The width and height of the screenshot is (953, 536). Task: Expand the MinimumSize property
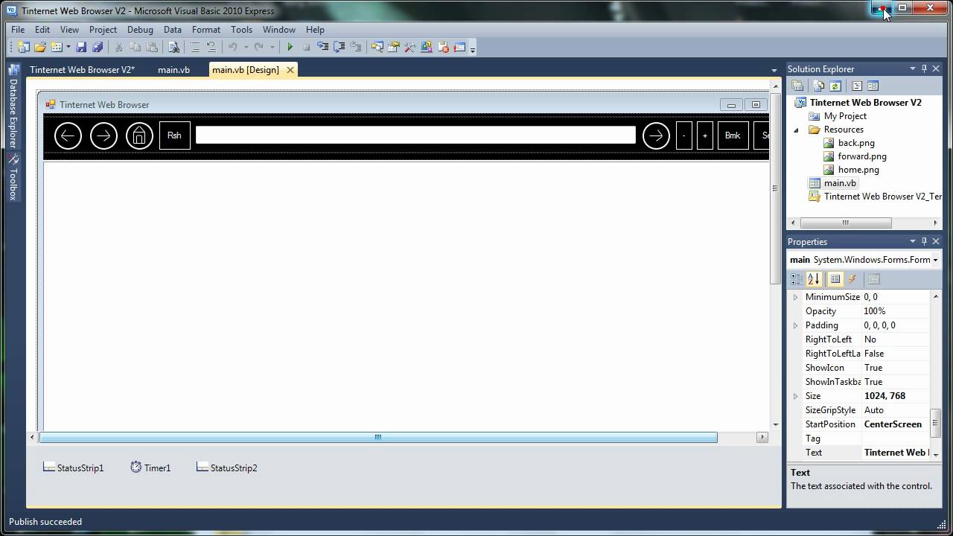(795, 297)
